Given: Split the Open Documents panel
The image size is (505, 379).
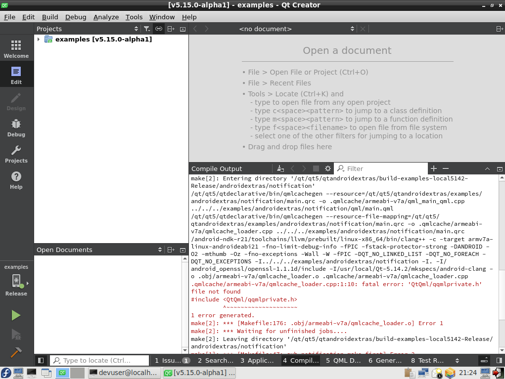Looking at the screenshot, I should tap(171, 250).
